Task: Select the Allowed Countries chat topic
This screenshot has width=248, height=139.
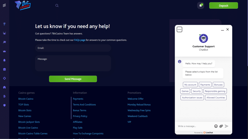Action: [x=215, y=98]
